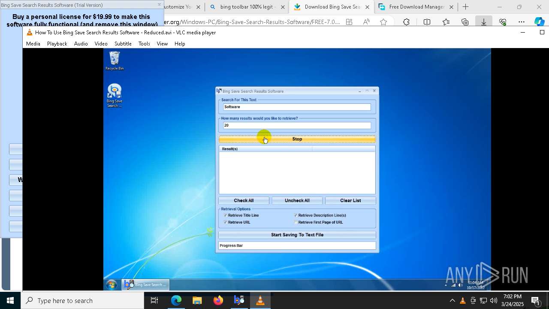Click the Progress Bar field

(x=297, y=245)
